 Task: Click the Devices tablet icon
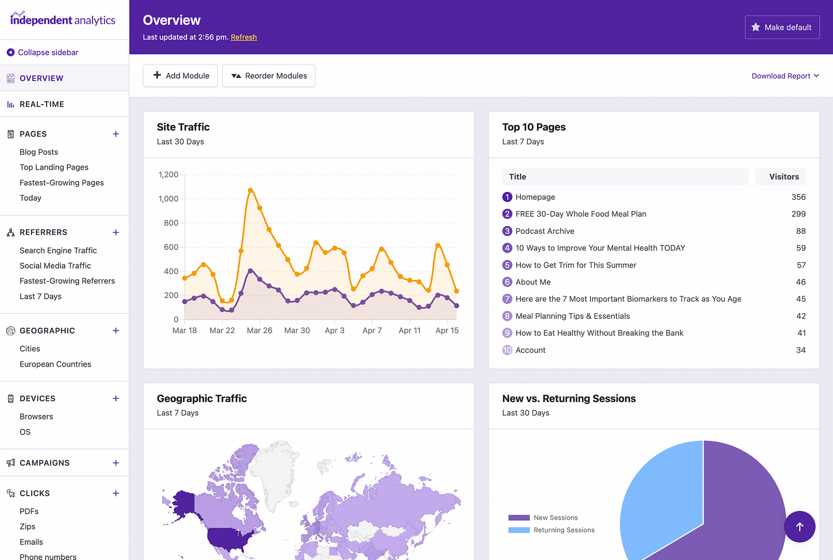(x=10, y=398)
